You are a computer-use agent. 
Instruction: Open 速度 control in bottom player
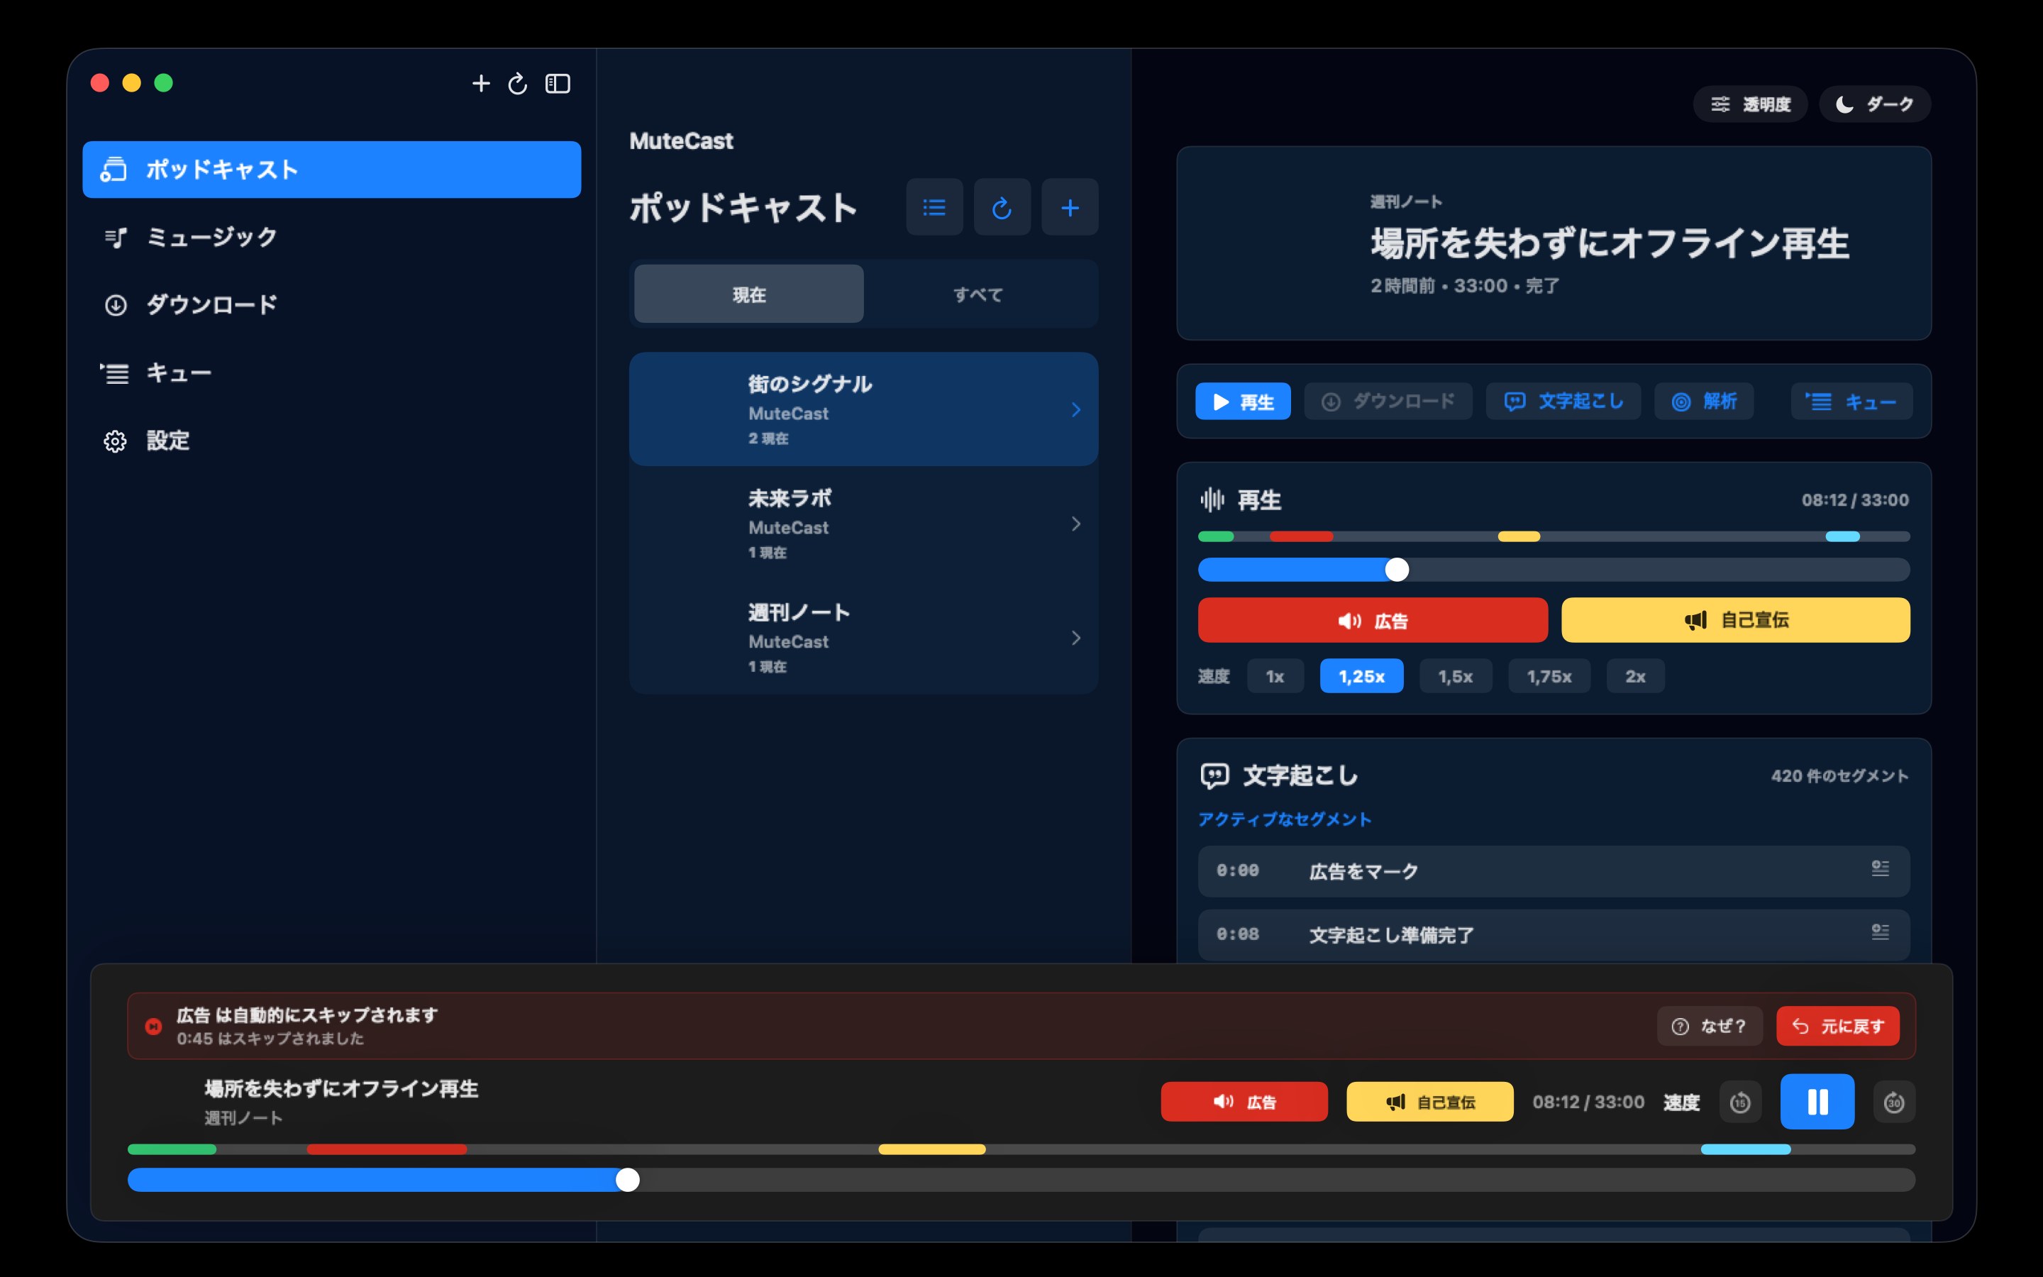(x=1681, y=1102)
